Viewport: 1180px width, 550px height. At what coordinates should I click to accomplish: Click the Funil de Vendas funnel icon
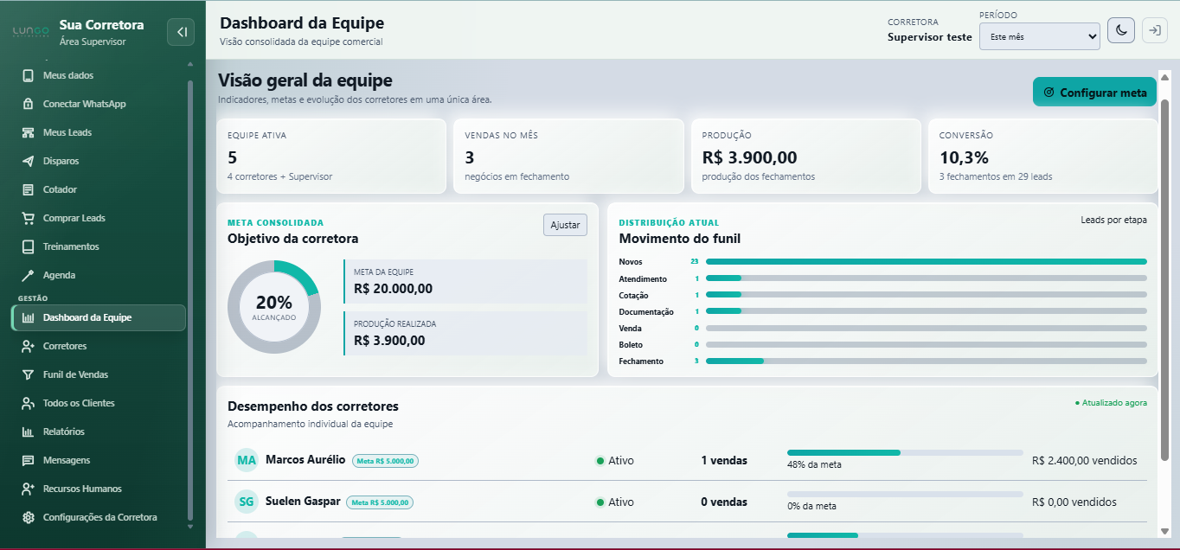click(x=28, y=374)
